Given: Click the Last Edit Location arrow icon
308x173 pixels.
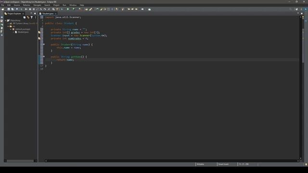Looking at the screenshot, I should click(x=129, y=9).
